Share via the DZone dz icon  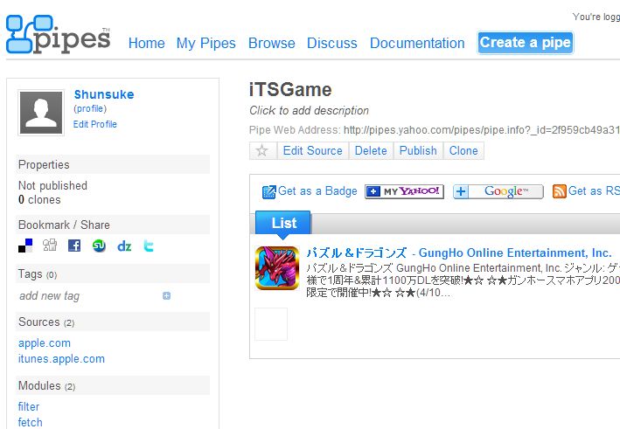tap(124, 246)
